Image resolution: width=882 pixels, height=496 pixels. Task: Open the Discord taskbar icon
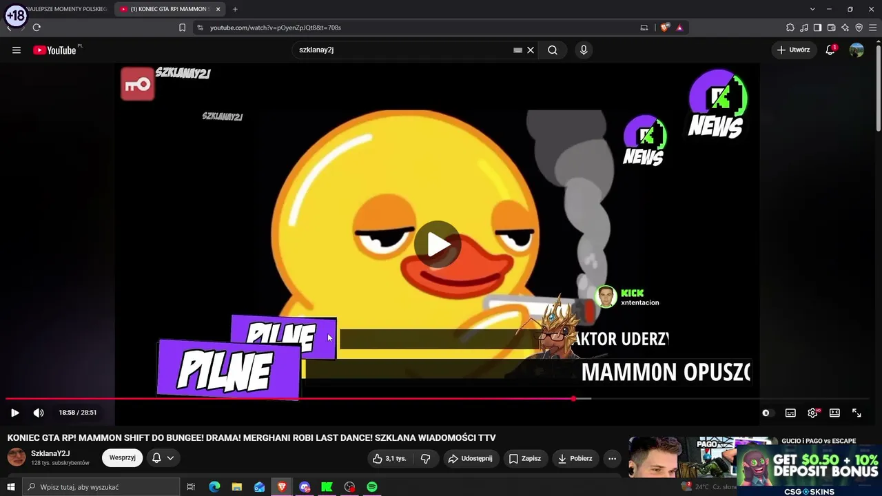305,487
